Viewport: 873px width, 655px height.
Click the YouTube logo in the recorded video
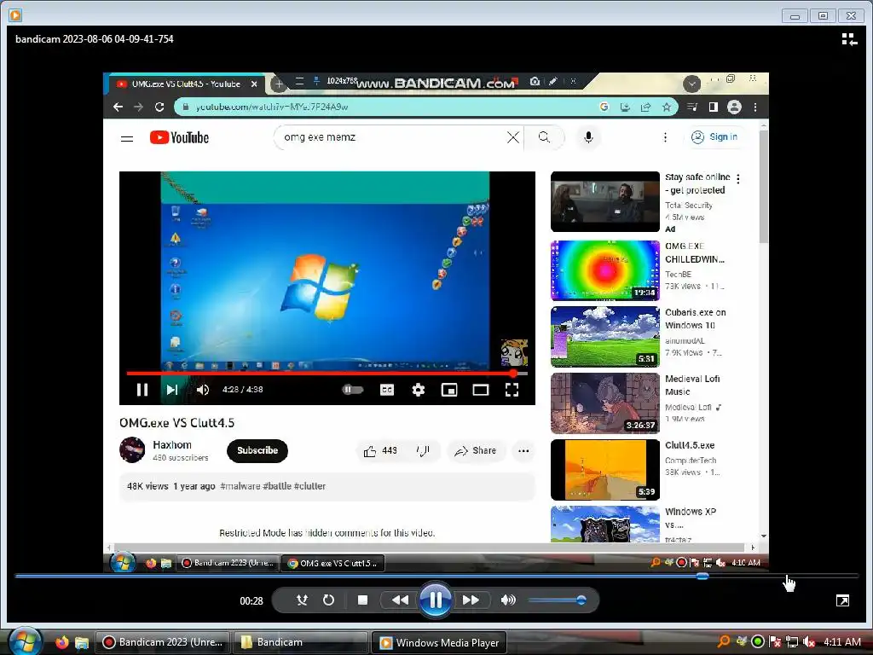[x=179, y=137]
